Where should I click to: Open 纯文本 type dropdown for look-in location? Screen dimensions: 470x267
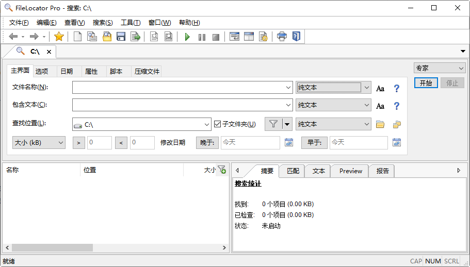tap(333, 124)
